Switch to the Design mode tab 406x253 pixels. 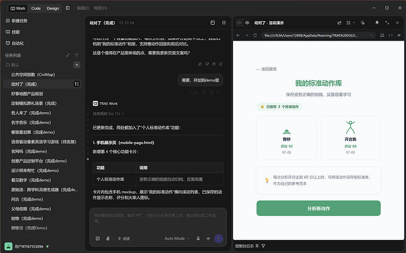pyautogui.click(x=53, y=8)
